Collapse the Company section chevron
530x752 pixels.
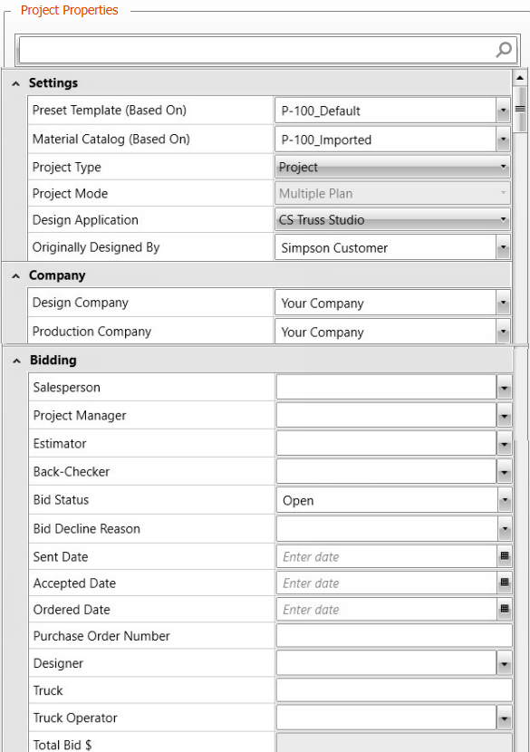point(15,275)
